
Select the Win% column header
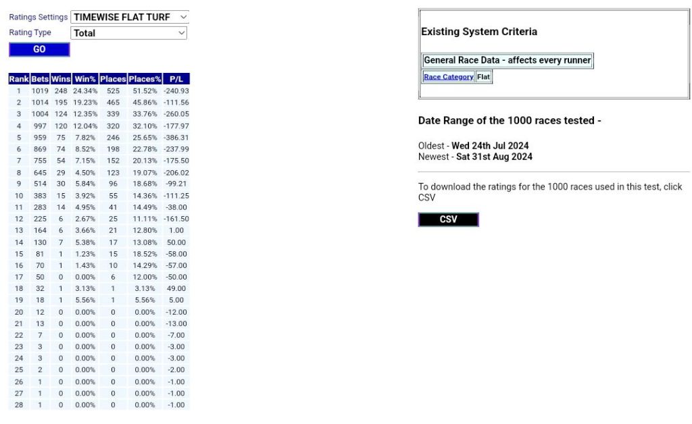[x=85, y=79]
